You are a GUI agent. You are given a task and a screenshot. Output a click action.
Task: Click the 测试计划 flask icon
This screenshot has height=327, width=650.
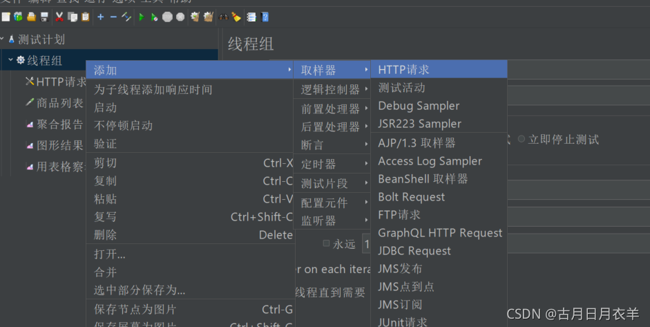(12, 39)
